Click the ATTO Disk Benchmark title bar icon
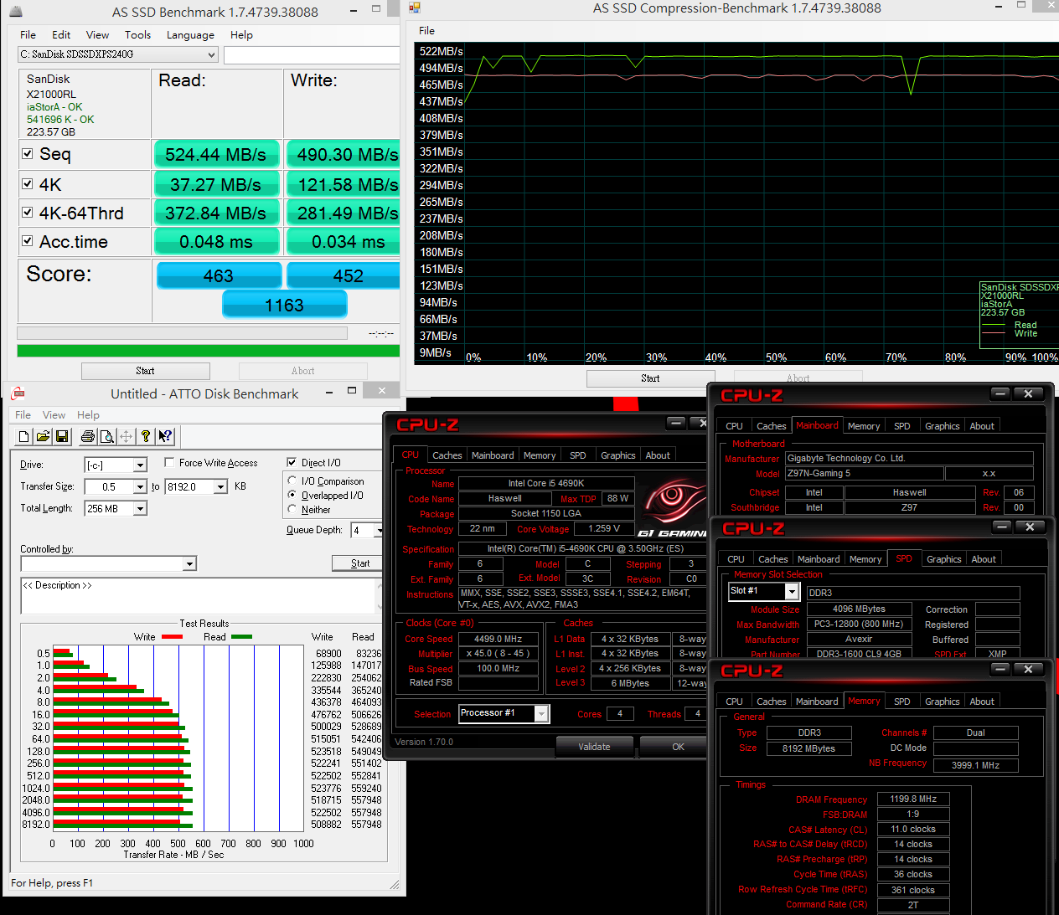 18,393
